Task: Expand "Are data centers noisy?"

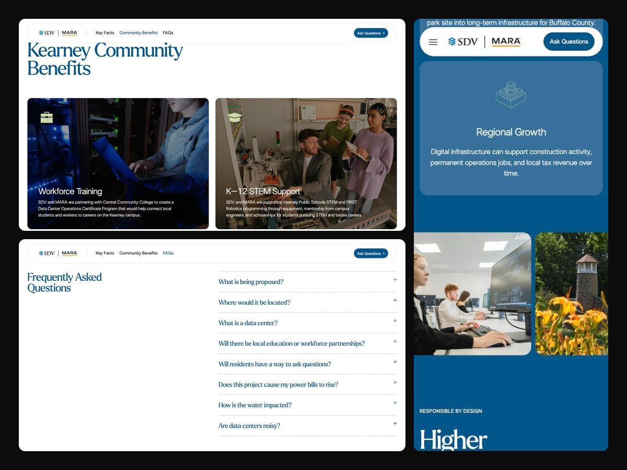Action: (308, 426)
